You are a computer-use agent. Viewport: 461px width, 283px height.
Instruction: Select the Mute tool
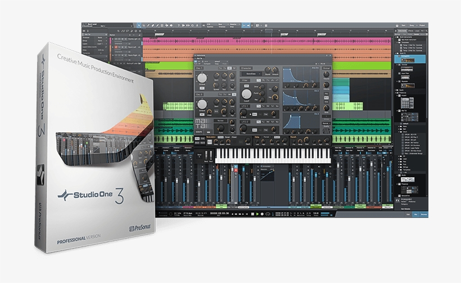[x=162, y=25]
